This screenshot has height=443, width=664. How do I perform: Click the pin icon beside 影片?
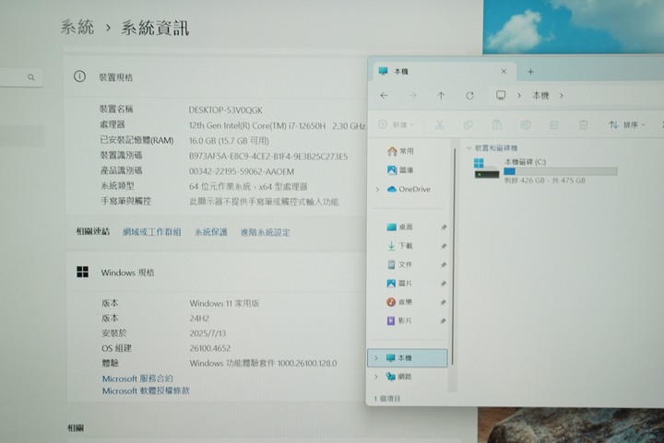tap(444, 321)
